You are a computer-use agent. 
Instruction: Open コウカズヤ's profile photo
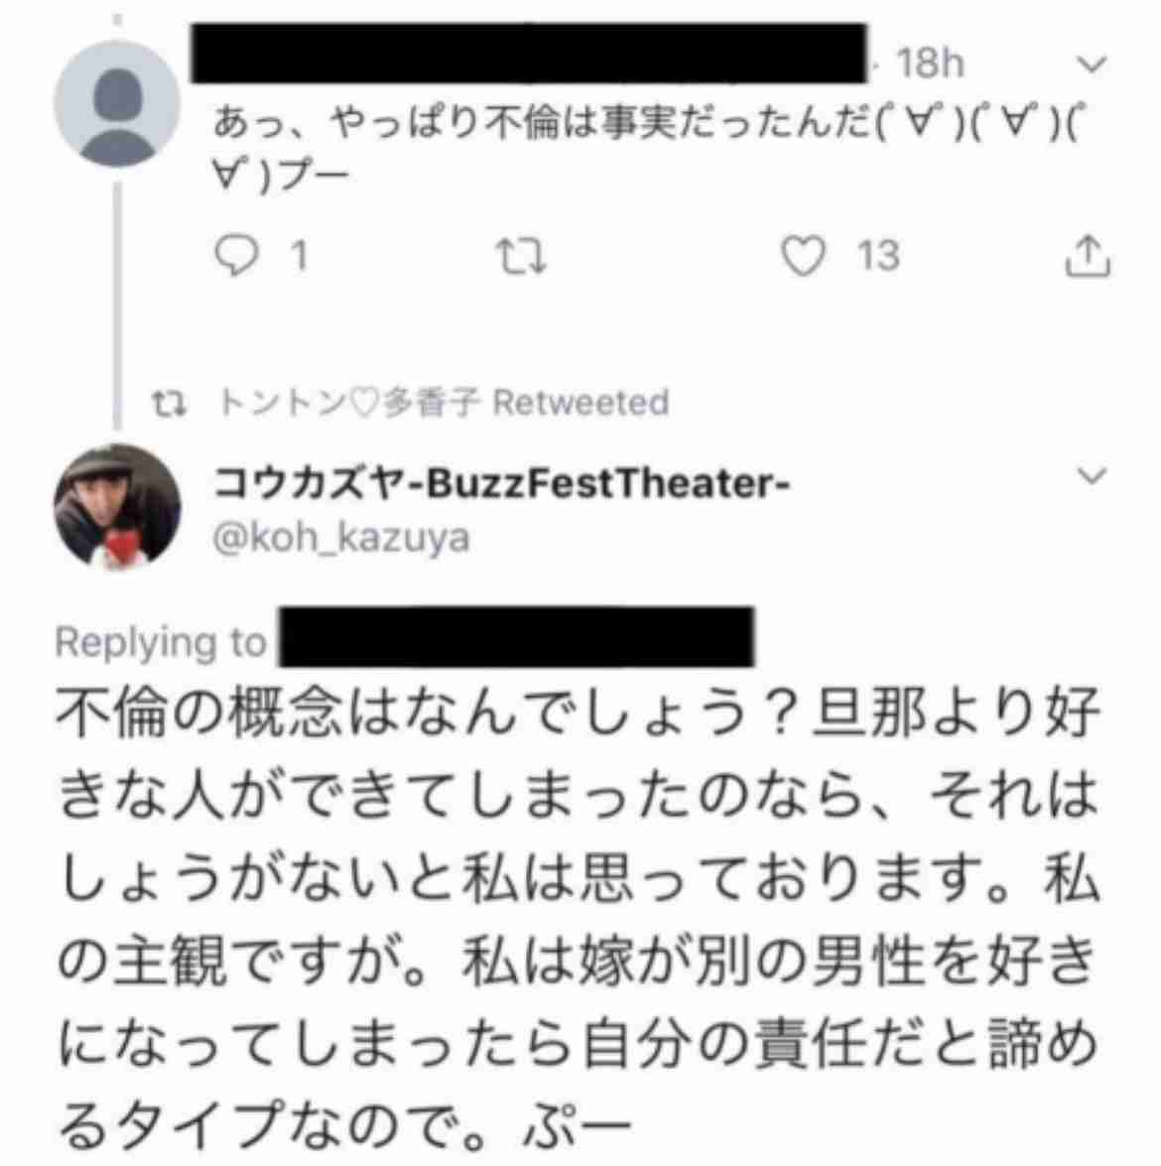(117, 506)
